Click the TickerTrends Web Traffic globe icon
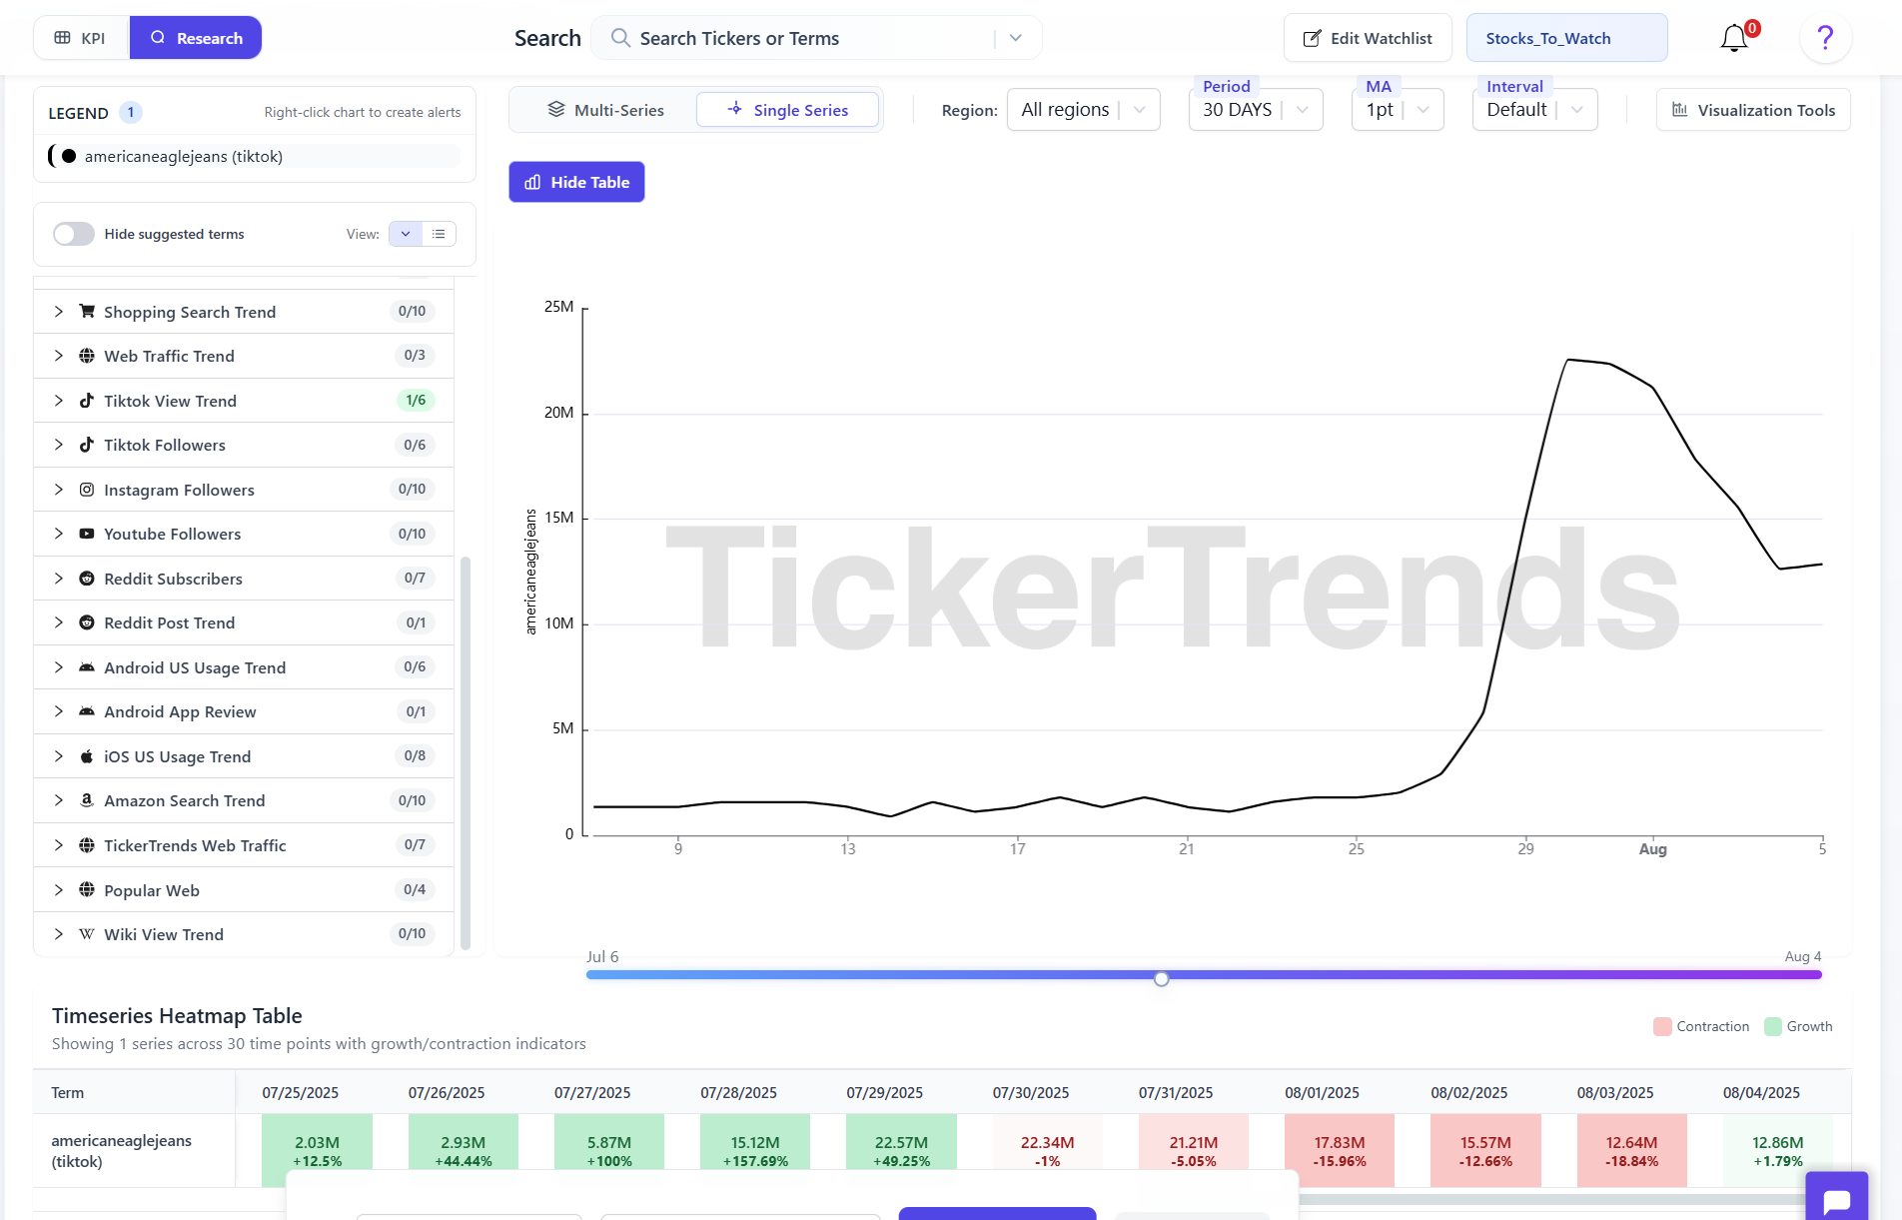The image size is (1902, 1220). coord(87,845)
